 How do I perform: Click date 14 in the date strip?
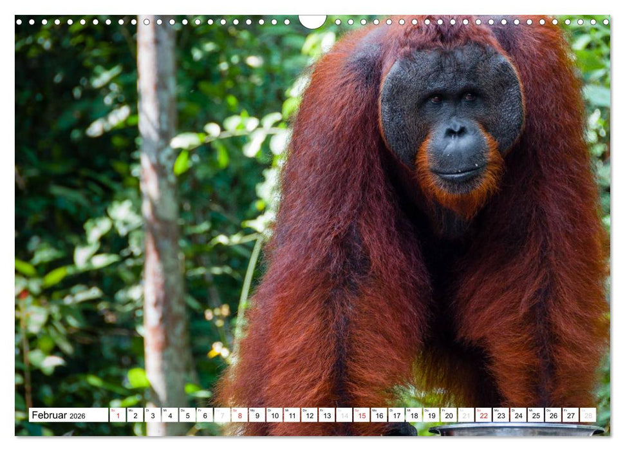click(x=343, y=416)
